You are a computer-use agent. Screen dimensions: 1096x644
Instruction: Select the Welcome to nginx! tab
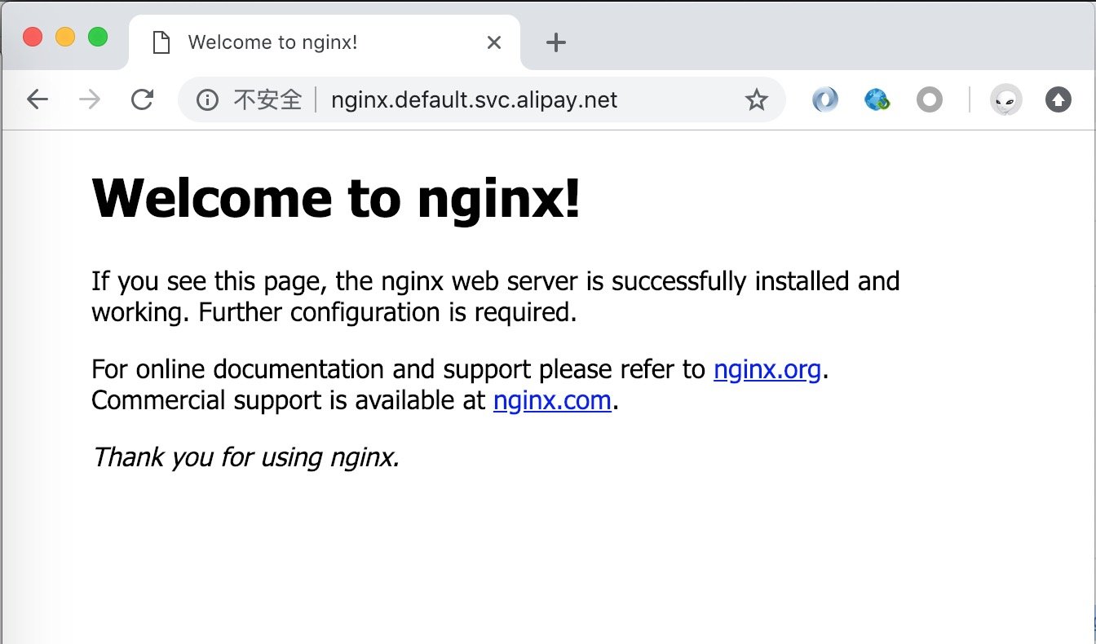point(325,42)
